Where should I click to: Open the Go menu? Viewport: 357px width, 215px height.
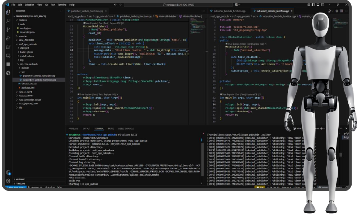pos(47,5)
